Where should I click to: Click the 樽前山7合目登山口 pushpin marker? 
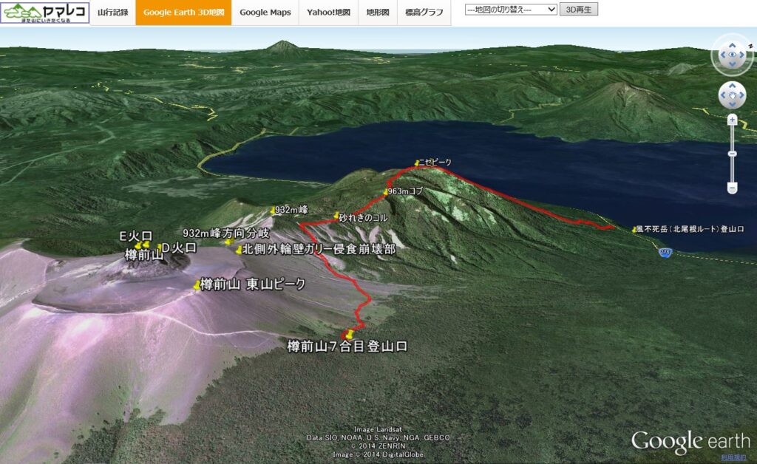[349, 335]
